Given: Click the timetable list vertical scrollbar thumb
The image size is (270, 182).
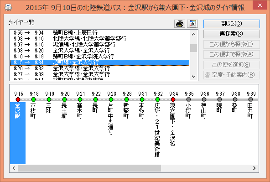Looking at the screenshot, I should tap(193, 48).
